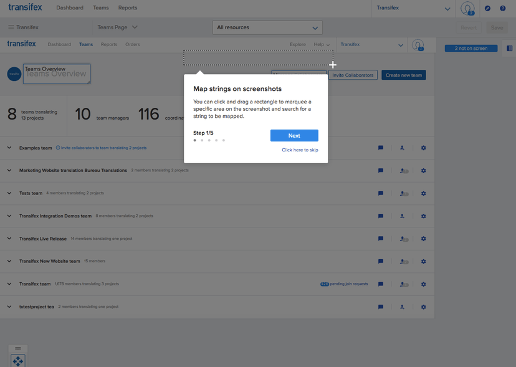Open the user avatar profile icon
Screen dimensions: 516x367
[x=467, y=8]
